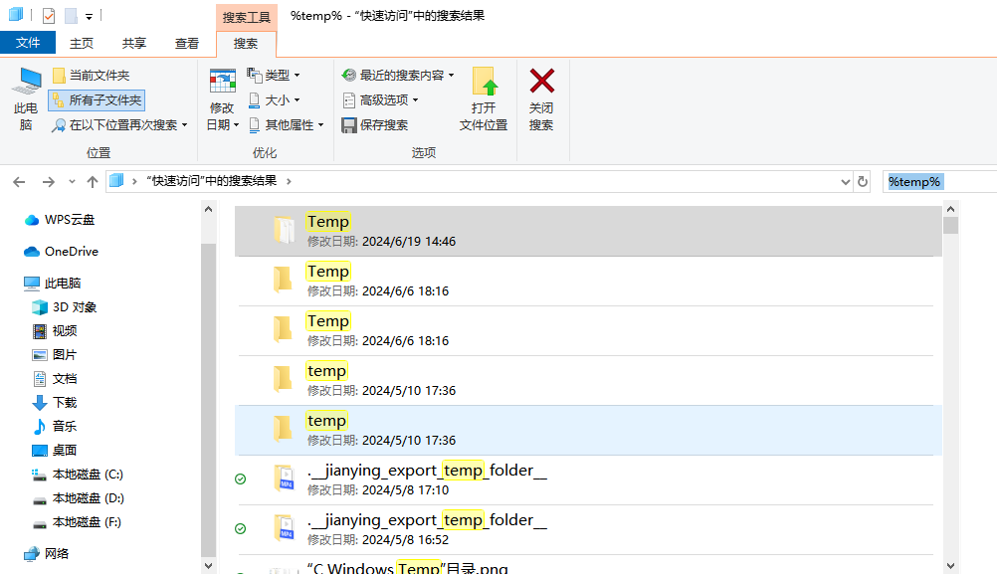Click the Close Search red X icon
This screenshot has height=575, width=997.
pos(541,82)
